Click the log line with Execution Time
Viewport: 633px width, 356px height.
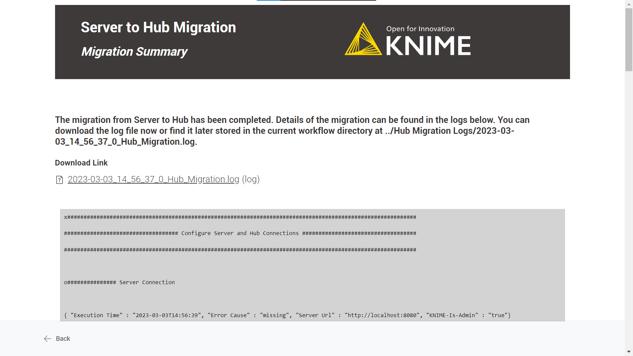point(287,315)
